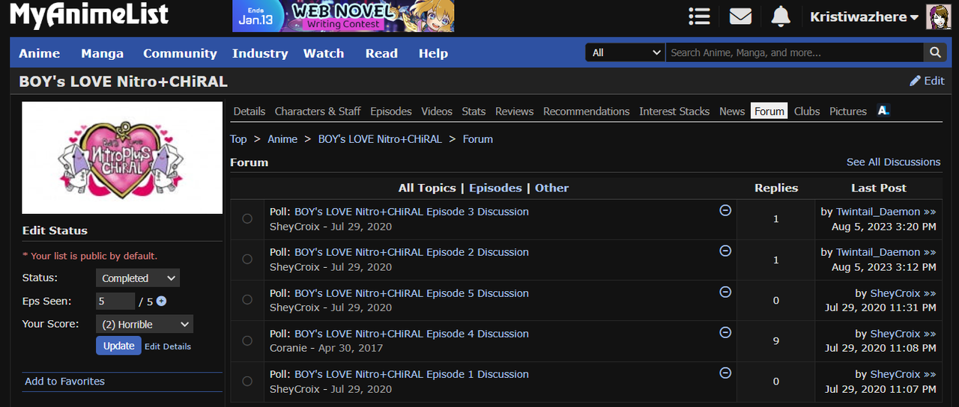Open Episode 4 Discussion topic
This screenshot has width=959, height=407.
pos(411,334)
